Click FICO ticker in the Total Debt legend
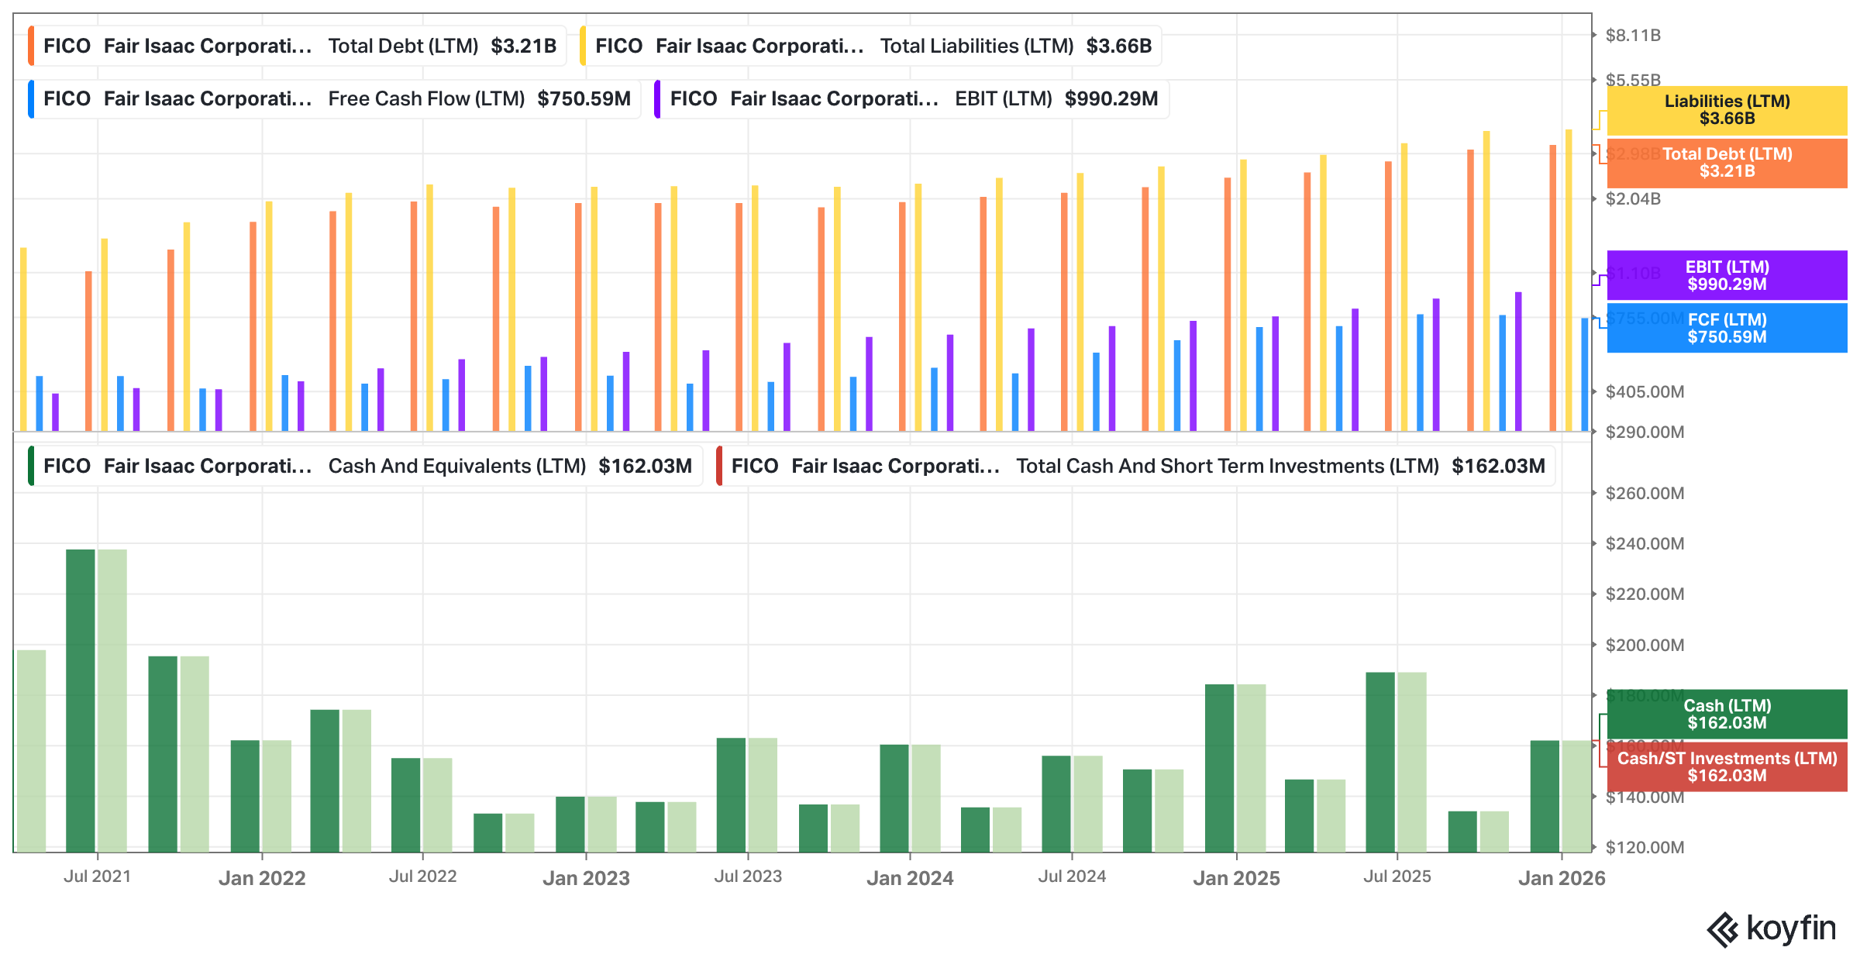This screenshot has width=1860, height=961. click(x=67, y=46)
